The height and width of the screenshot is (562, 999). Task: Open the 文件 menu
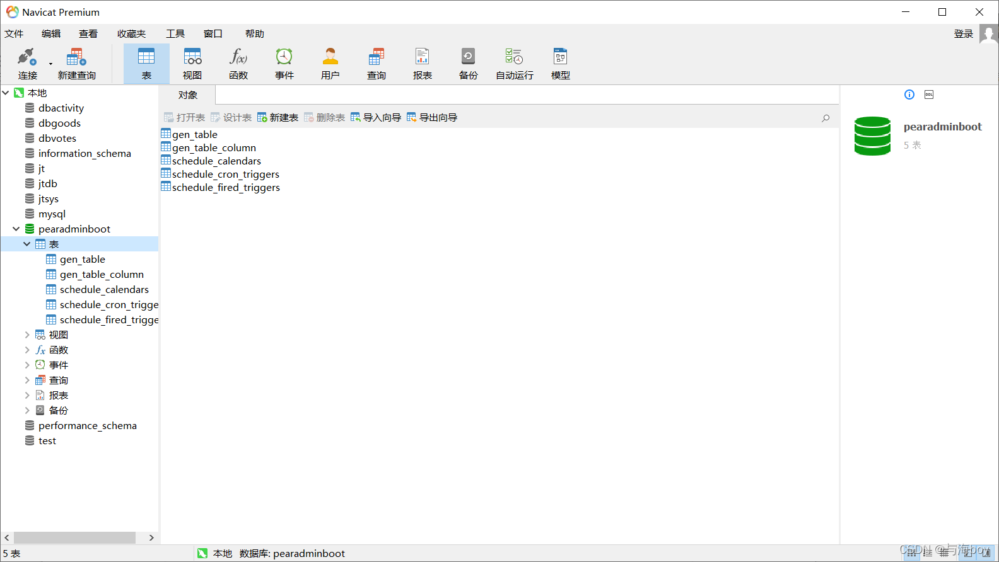pyautogui.click(x=14, y=34)
